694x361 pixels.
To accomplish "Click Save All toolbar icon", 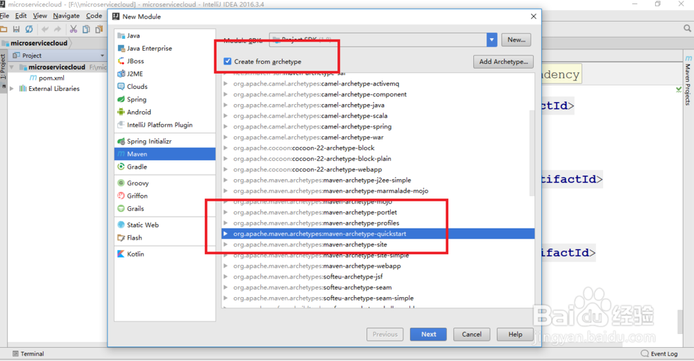I will (17, 29).
